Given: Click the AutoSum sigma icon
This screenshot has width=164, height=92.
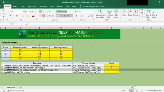Looking at the screenshot, I should click(142, 10).
